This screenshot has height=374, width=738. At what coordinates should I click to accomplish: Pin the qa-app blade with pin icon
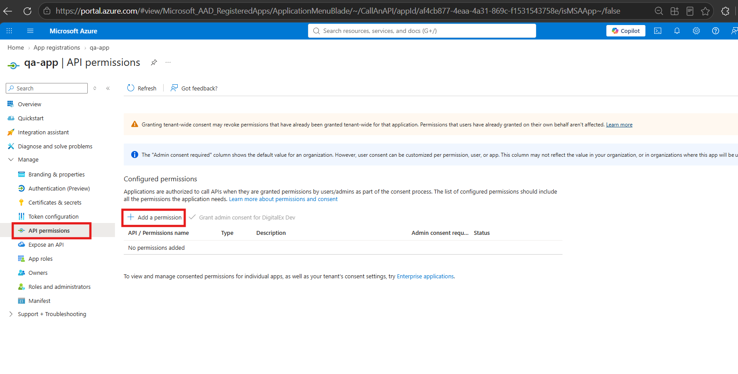pos(154,62)
